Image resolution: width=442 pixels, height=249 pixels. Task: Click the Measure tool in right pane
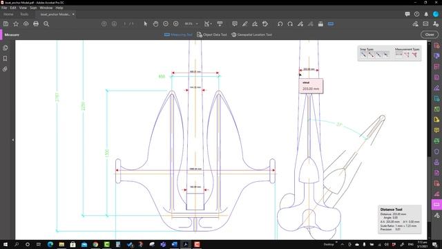pyautogui.click(x=436, y=205)
